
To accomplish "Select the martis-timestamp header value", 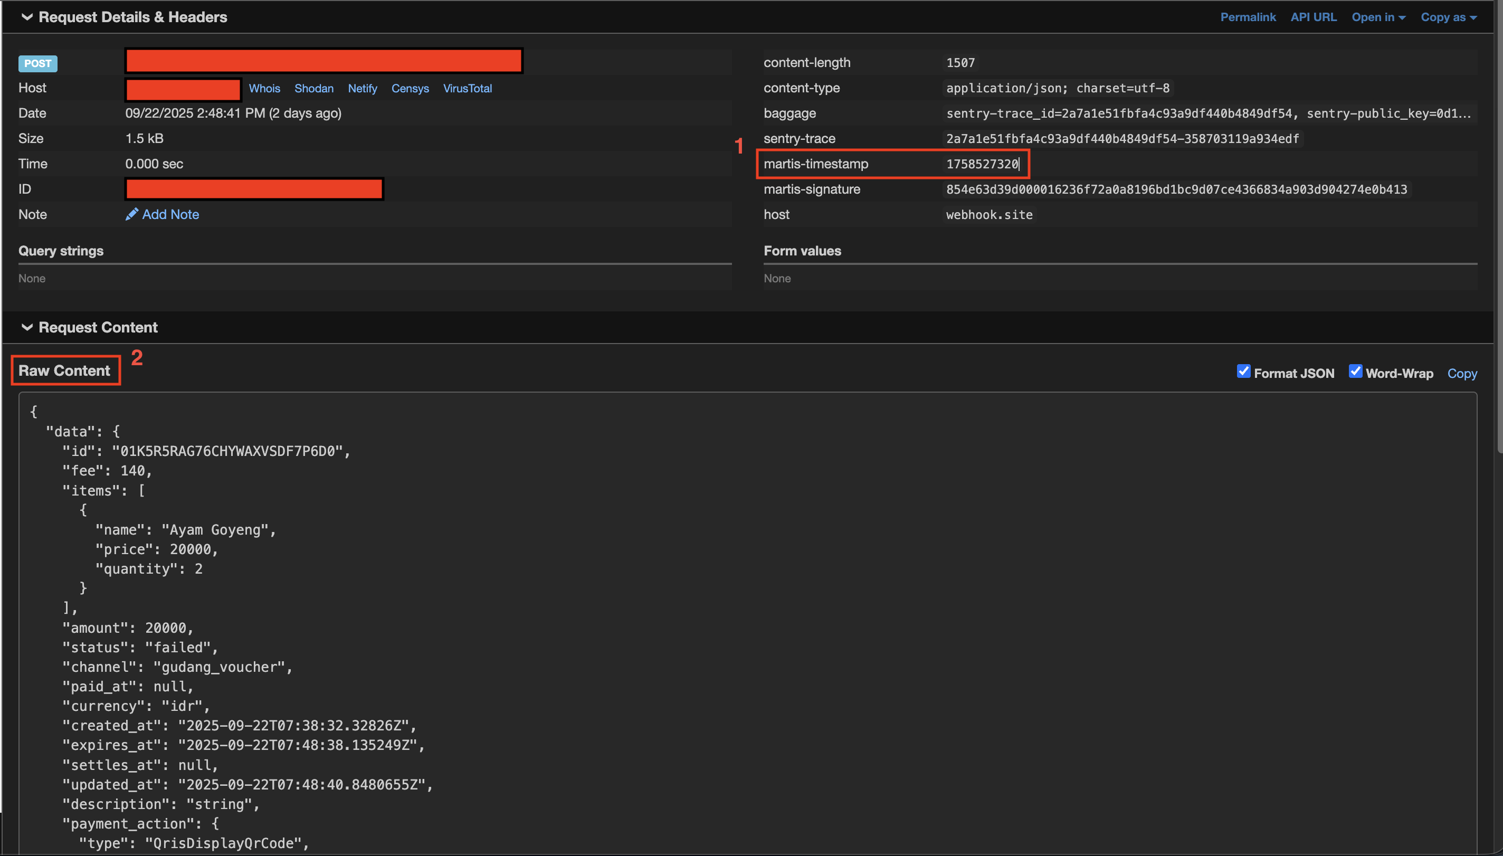I will click(x=982, y=164).
